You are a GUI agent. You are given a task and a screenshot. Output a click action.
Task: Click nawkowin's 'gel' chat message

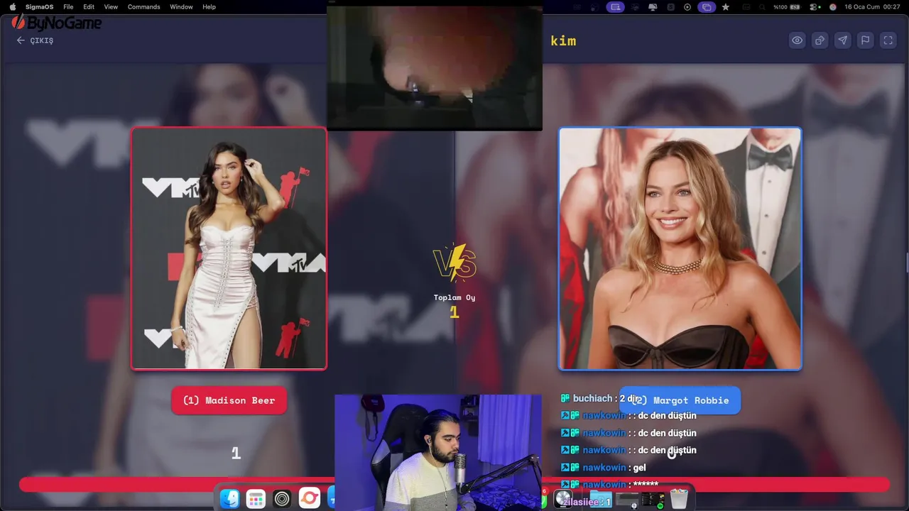604,467
